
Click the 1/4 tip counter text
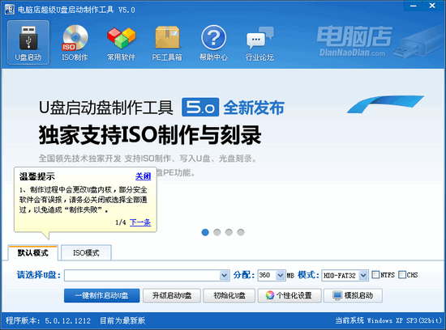[x=121, y=222]
